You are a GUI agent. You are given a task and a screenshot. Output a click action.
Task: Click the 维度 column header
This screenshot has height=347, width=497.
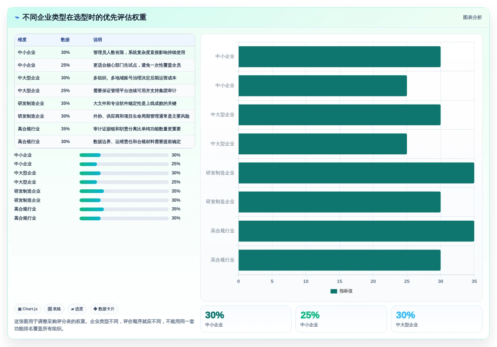tap(22, 40)
